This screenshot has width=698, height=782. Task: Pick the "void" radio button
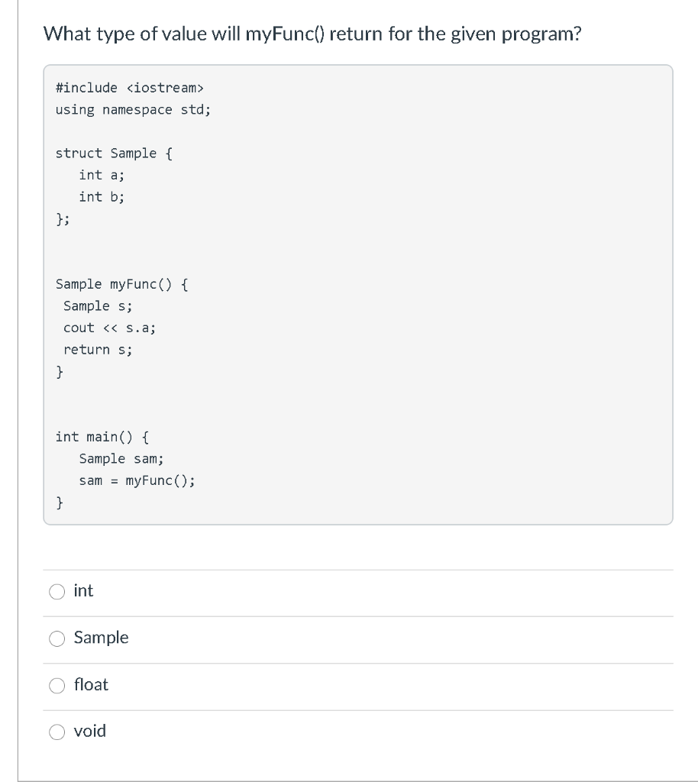57,732
